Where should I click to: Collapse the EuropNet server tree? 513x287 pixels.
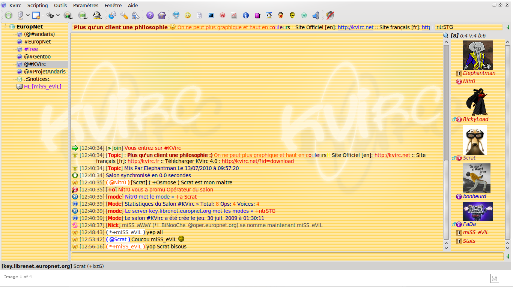[x=5, y=27]
